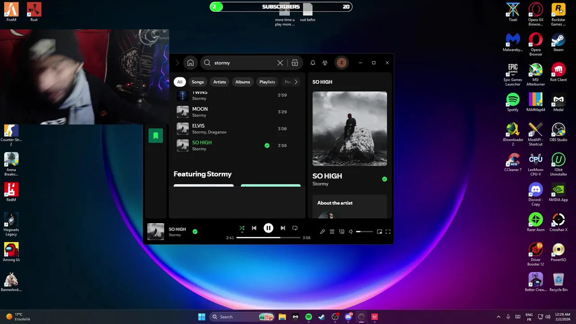
Task: Open the ENG FR language switcher
Action: tap(529, 317)
